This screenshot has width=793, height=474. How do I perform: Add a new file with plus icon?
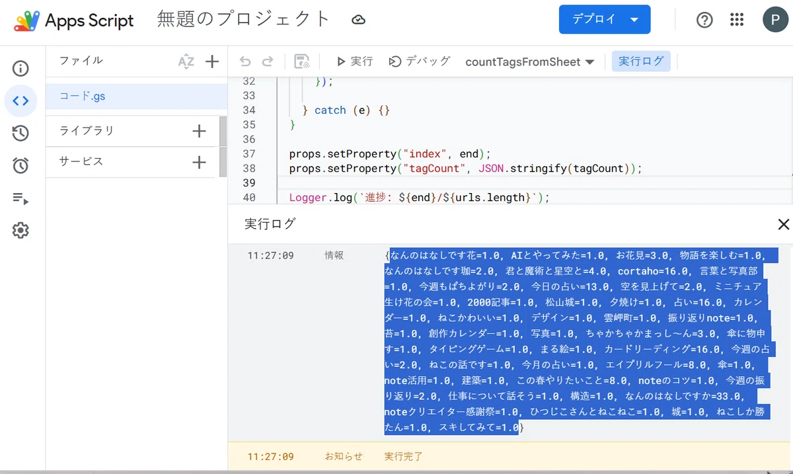(x=211, y=62)
